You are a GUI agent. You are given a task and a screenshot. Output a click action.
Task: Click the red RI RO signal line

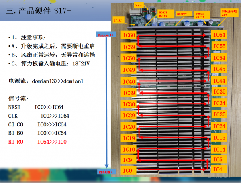point(37,142)
